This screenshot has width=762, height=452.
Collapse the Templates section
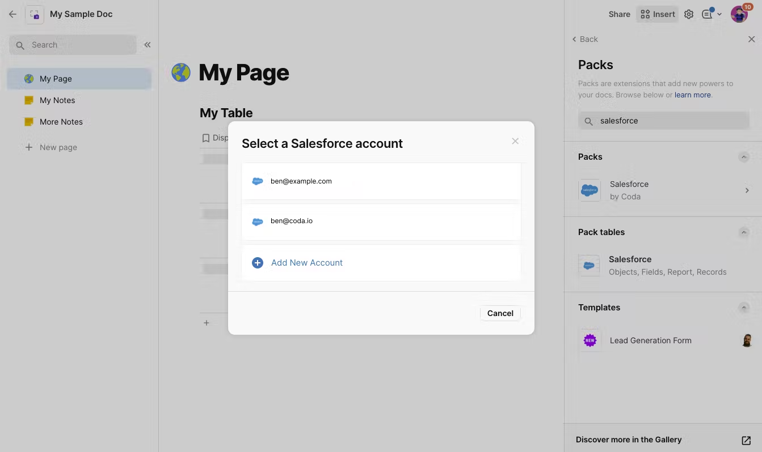click(x=744, y=308)
